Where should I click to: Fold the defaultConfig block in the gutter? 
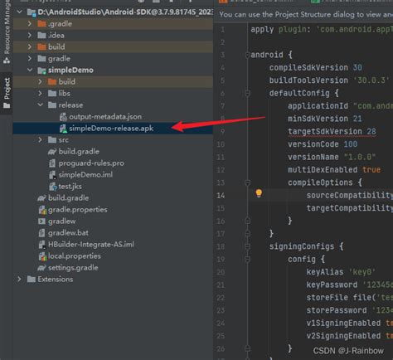247,94
